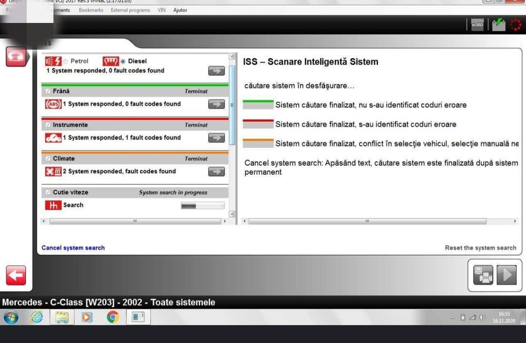Click the eOBD icon in top toolbar

(x=478, y=25)
